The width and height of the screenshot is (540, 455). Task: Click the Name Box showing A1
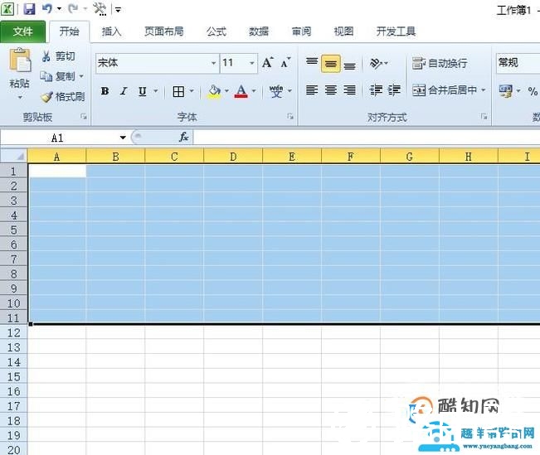(x=57, y=138)
